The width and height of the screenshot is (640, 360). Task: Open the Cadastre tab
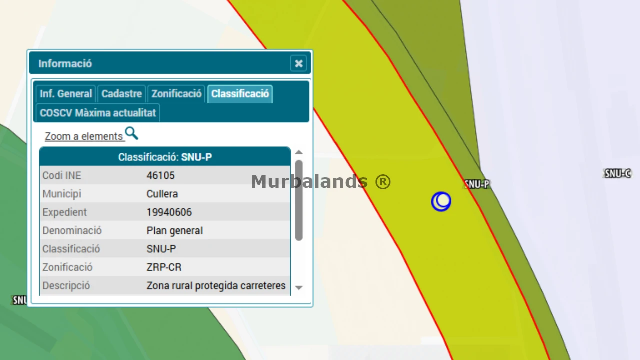122,94
